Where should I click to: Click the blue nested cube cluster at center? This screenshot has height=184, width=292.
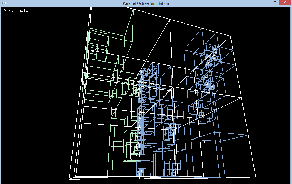170,131
